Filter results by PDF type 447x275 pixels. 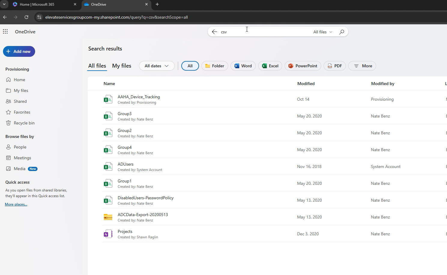coord(335,66)
